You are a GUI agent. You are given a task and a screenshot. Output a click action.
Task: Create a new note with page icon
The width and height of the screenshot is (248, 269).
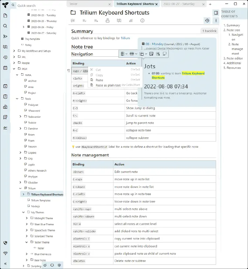(5, 16)
